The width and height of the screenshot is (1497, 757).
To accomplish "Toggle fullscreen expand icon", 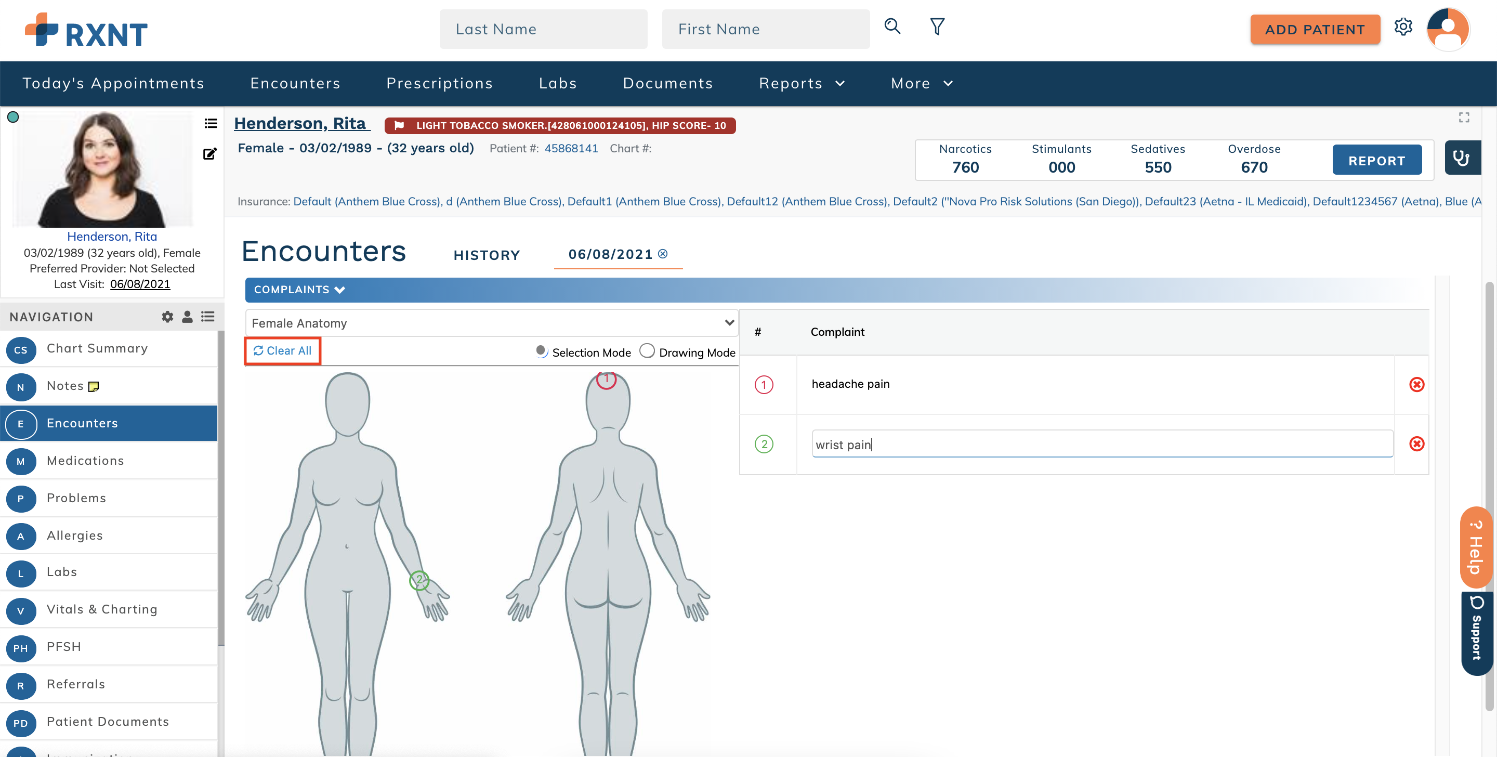I will pos(1463,118).
